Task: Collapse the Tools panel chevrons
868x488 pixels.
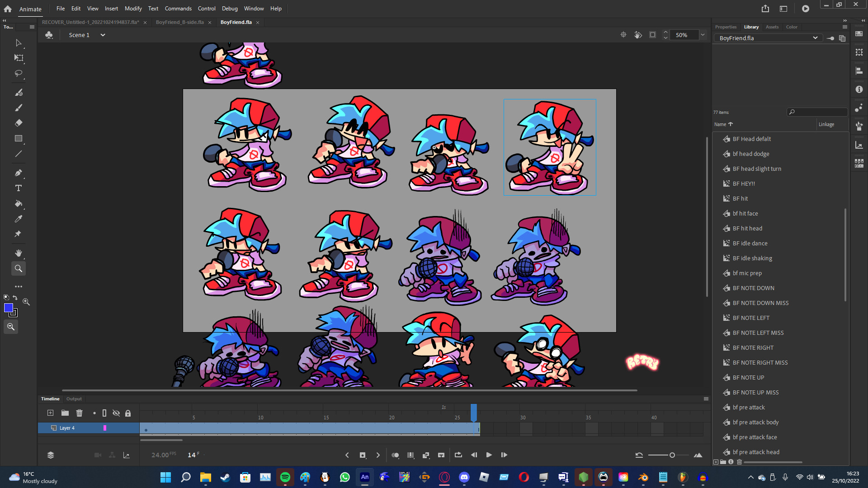Action: [x=5, y=20]
